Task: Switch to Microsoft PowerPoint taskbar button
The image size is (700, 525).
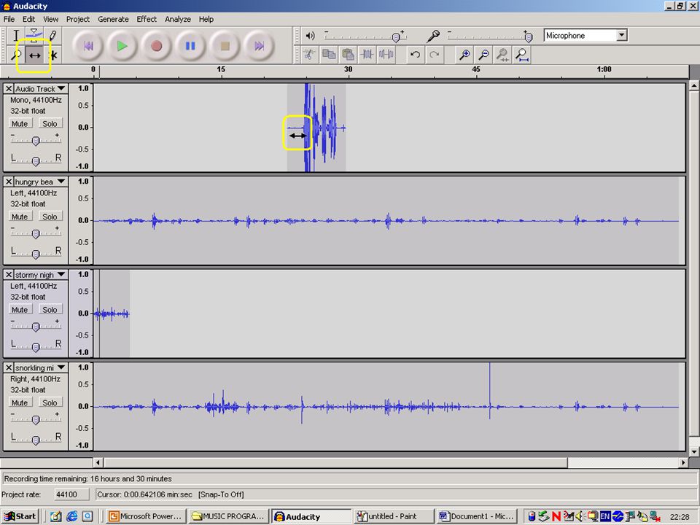Action: pos(146,516)
